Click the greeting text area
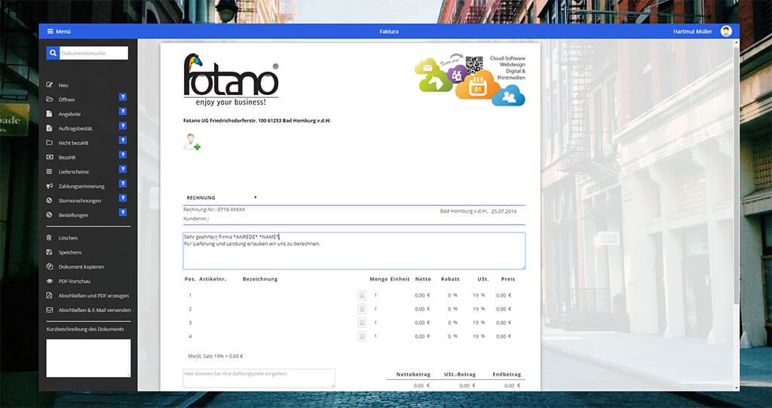 pyautogui.click(x=354, y=251)
